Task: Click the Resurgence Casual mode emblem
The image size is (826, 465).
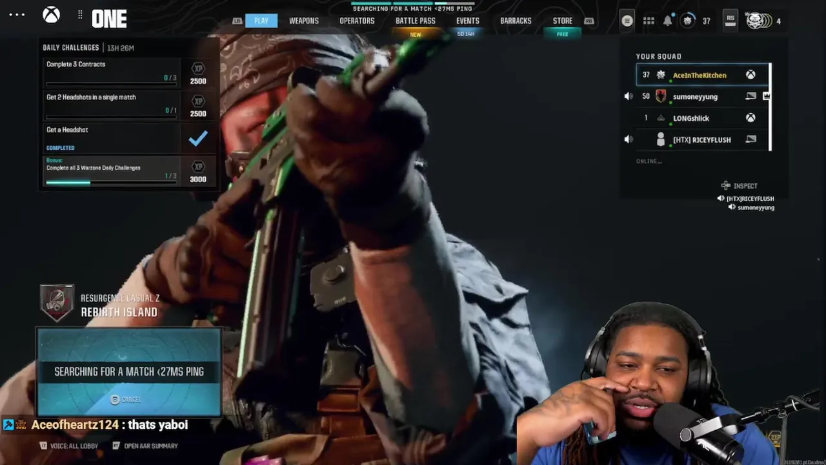Action: tap(57, 304)
